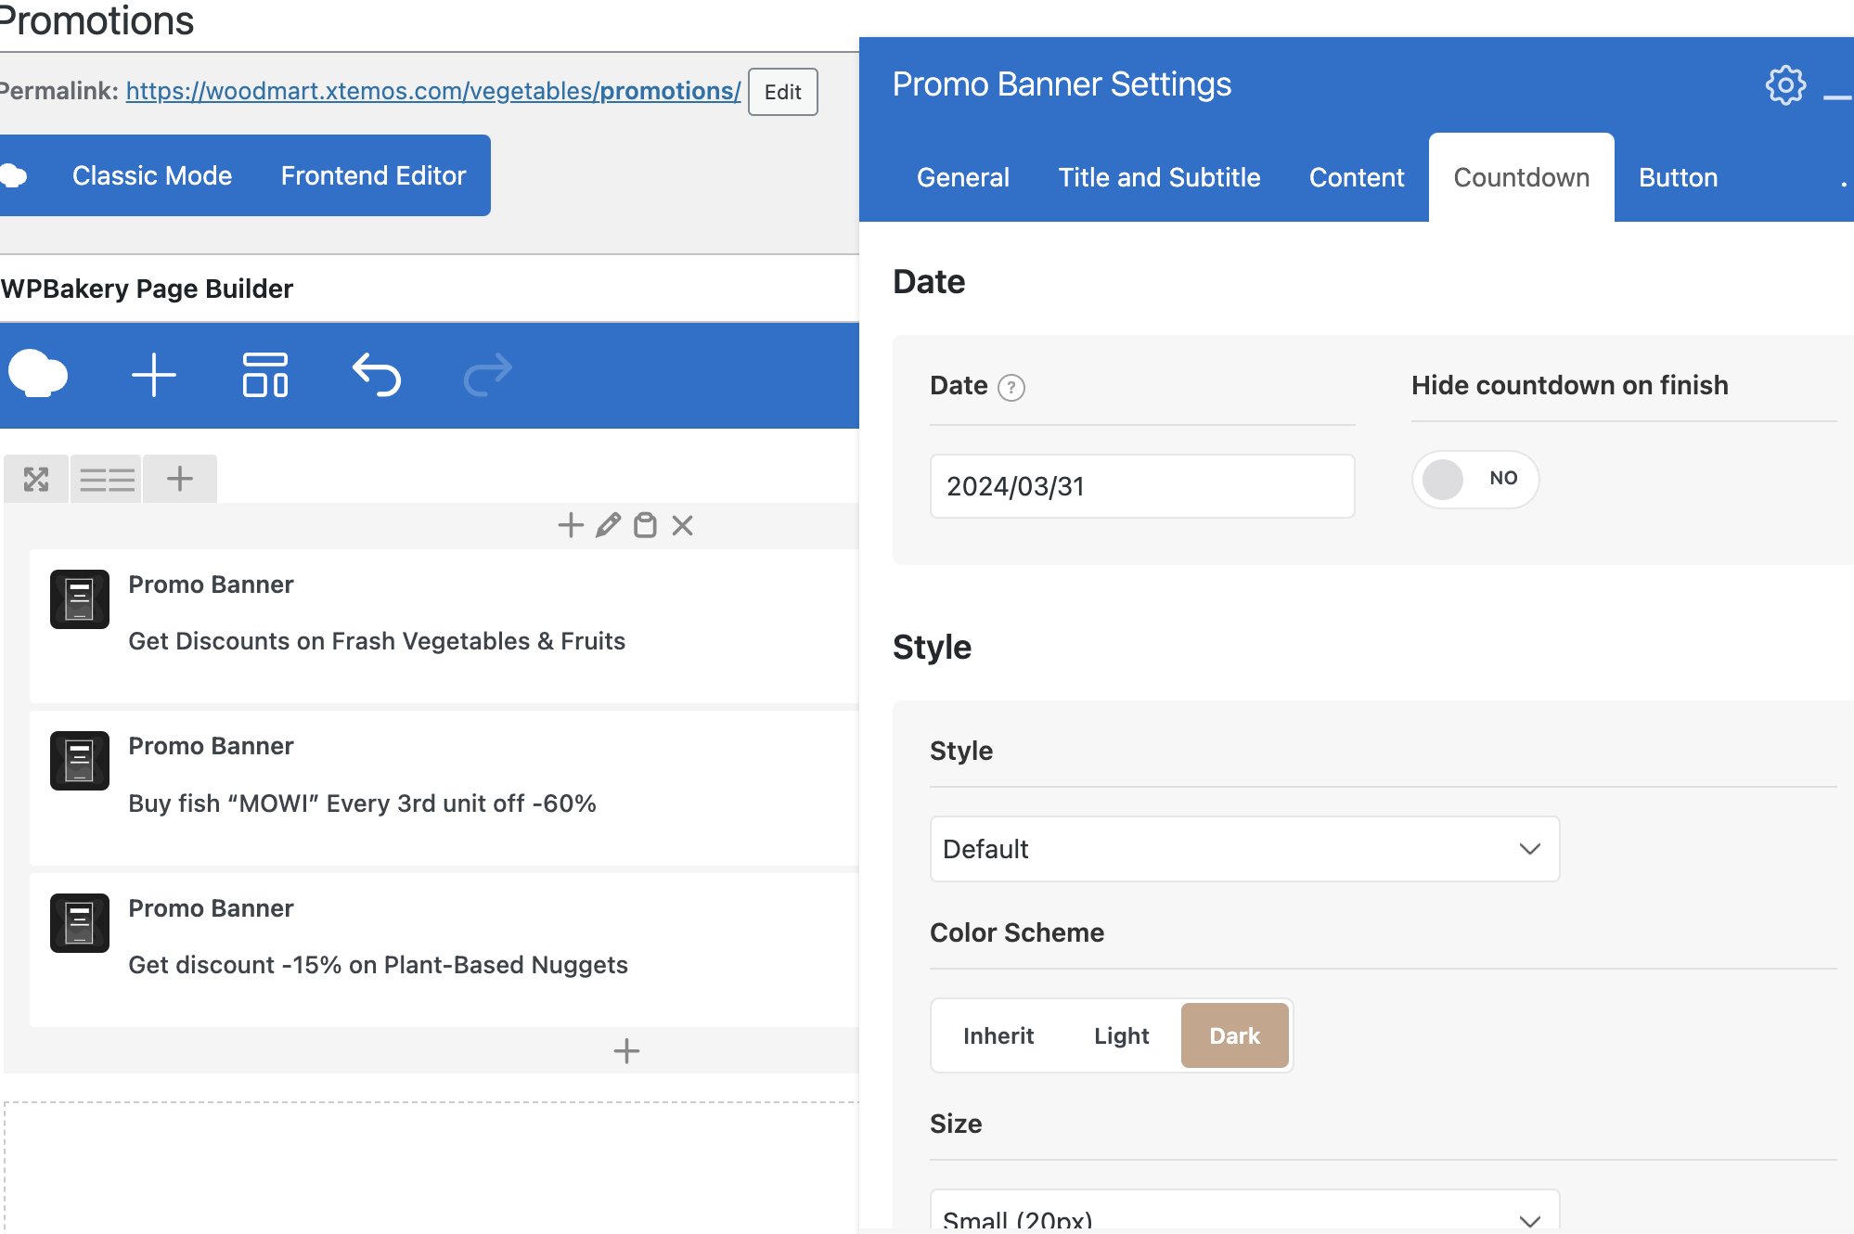Image resolution: width=1854 pixels, height=1234 pixels.
Task: Click the Redo arrow icon
Action: (488, 376)
